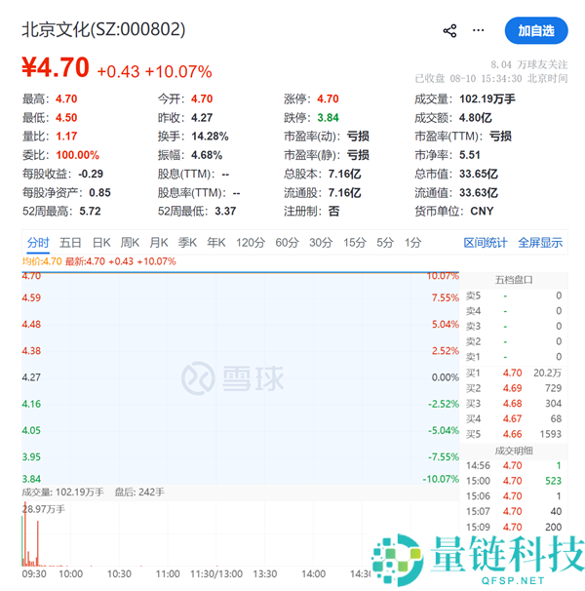
Task: Click the 买3 row at 4.68
Action: pos(514,404)
